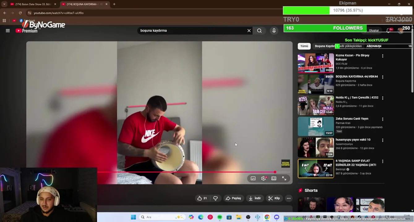Open a new Chrome tab

tap(114, 4)
